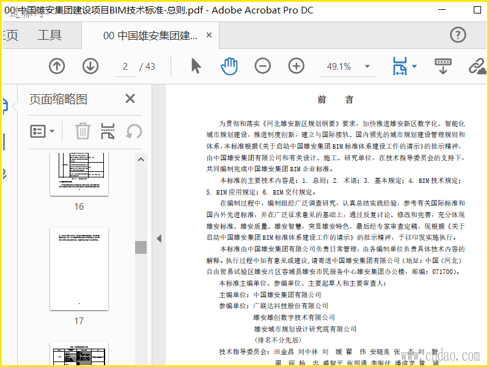Click the 前 言 heading in document
Image resolution: width=489 pixels, height=367 pixels.
[x=336, y=100]
